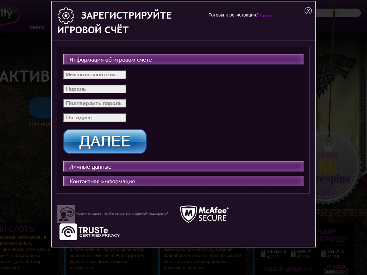Screen dimensions: 367x275
Task: Open live support chat icon
Action: pos(66,214)
